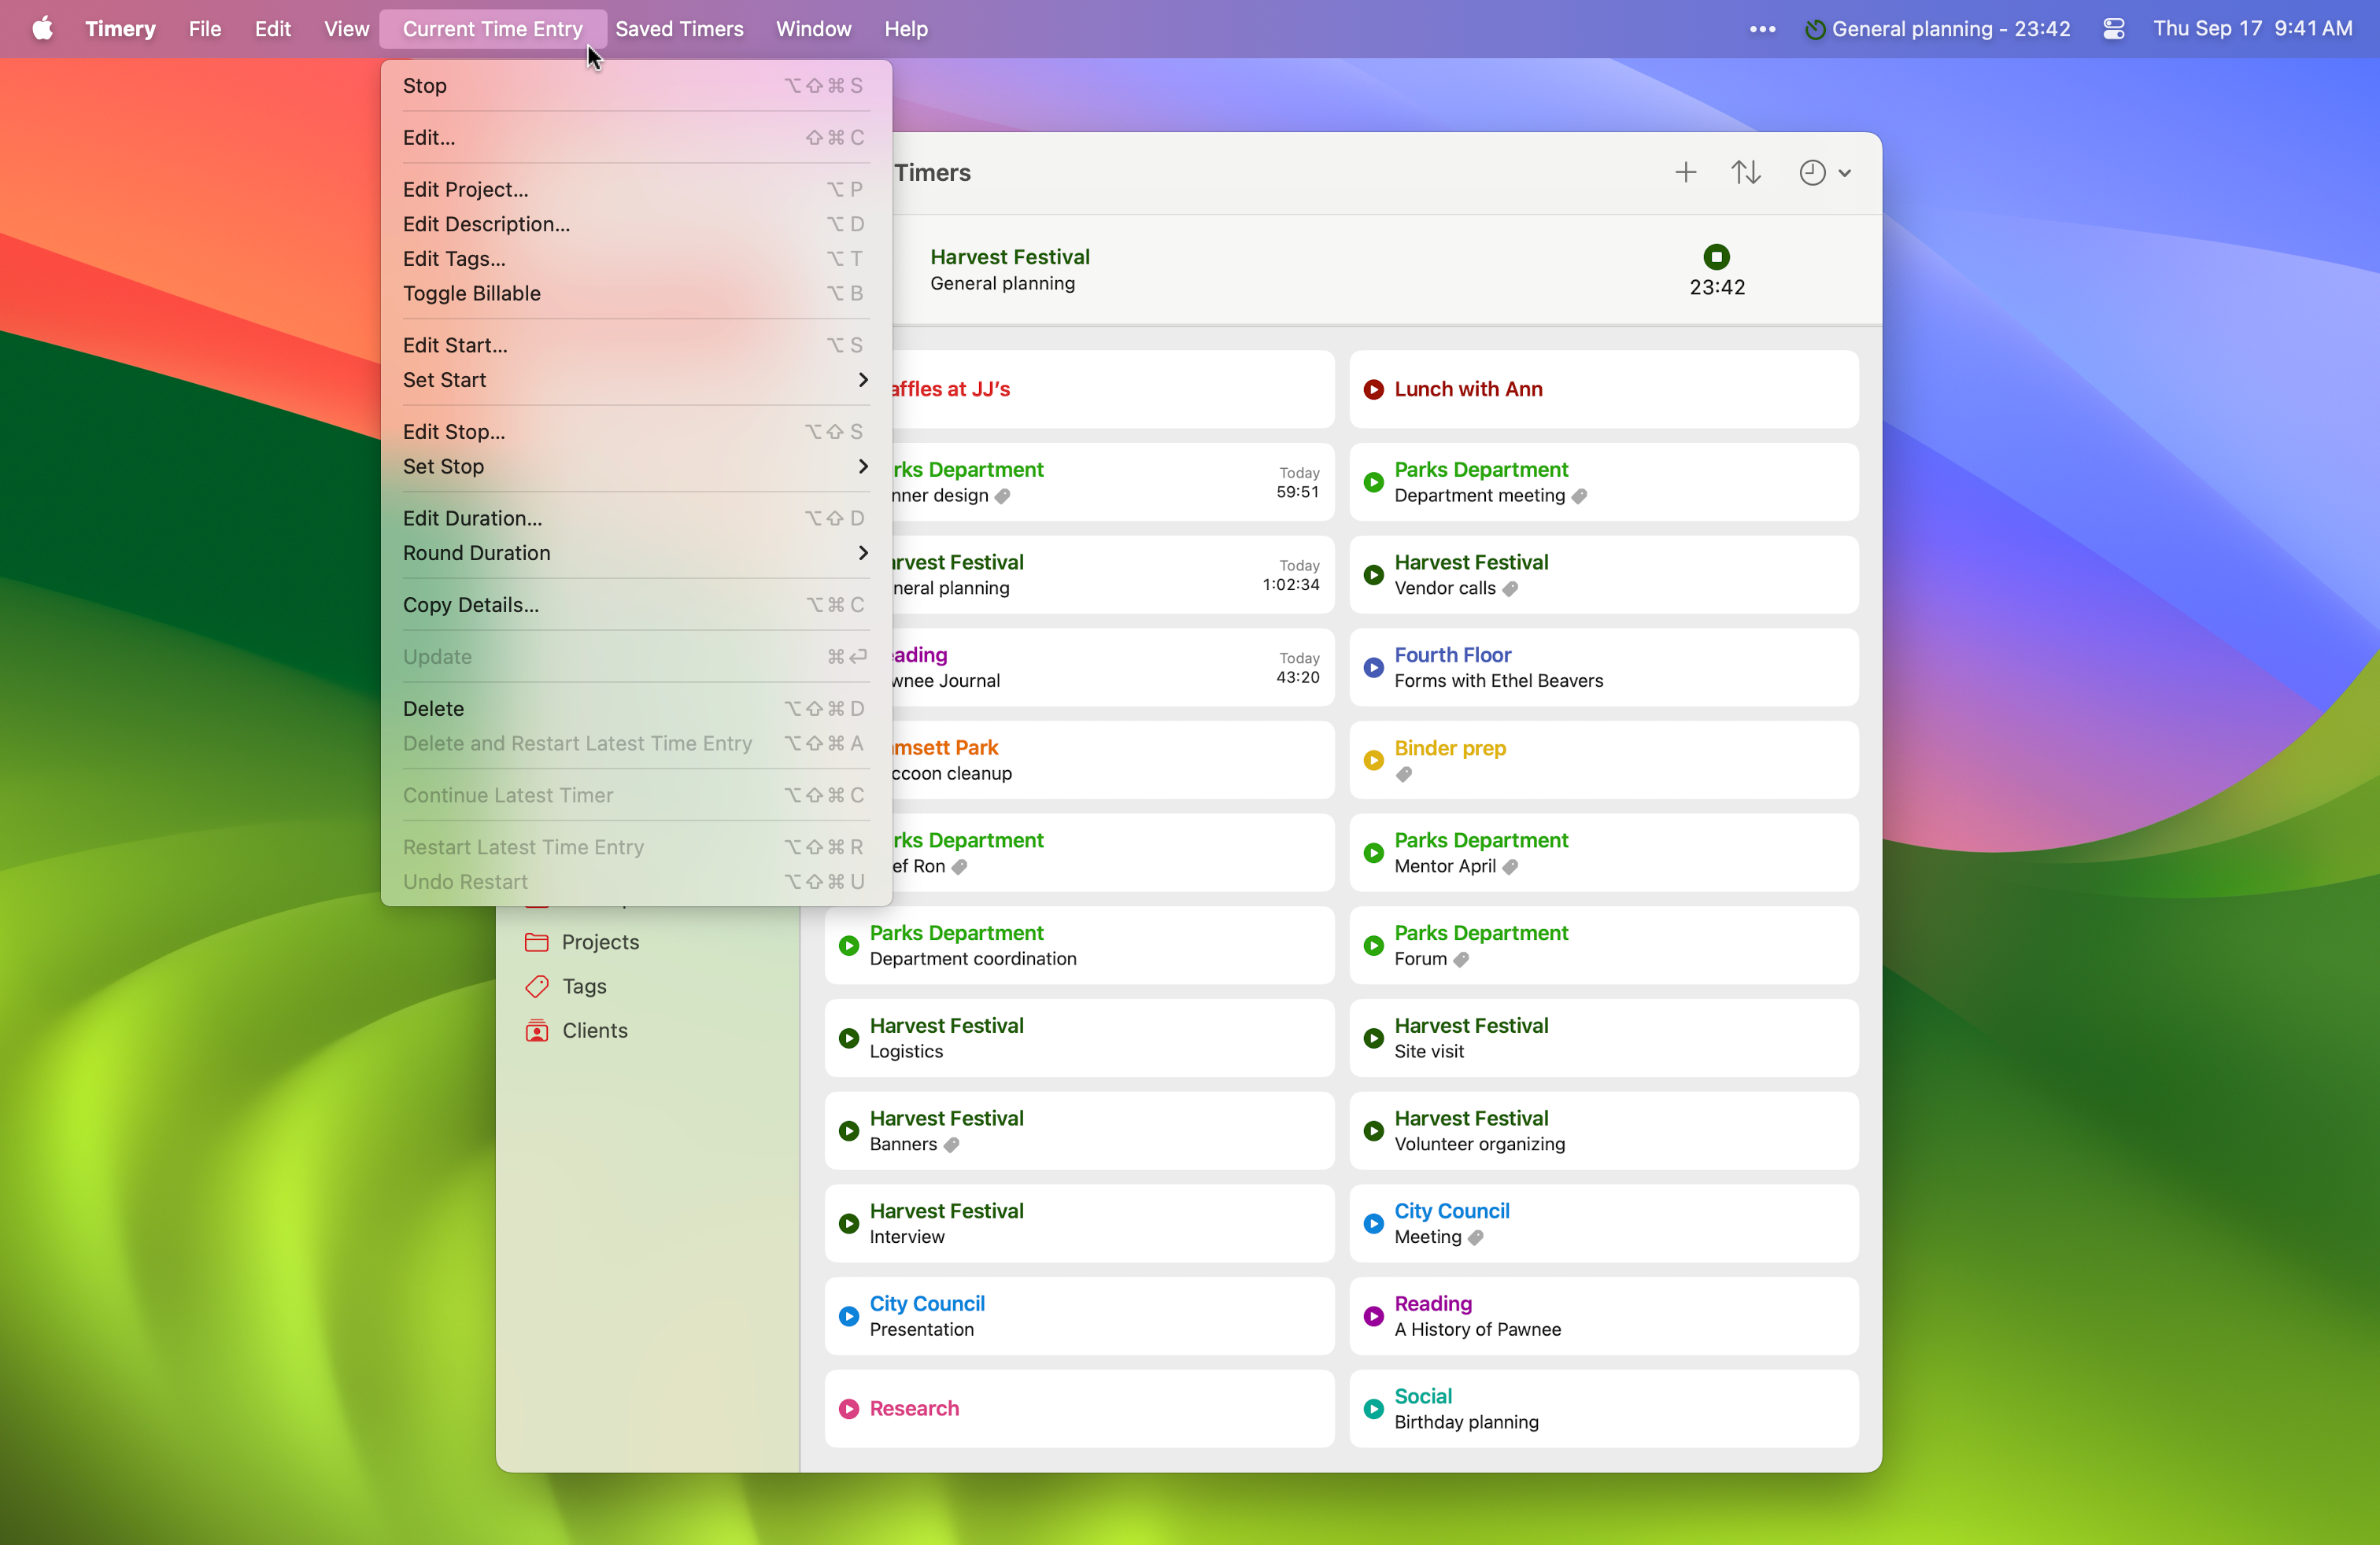Click the Today 59:51 duration label

point(1297,483)
